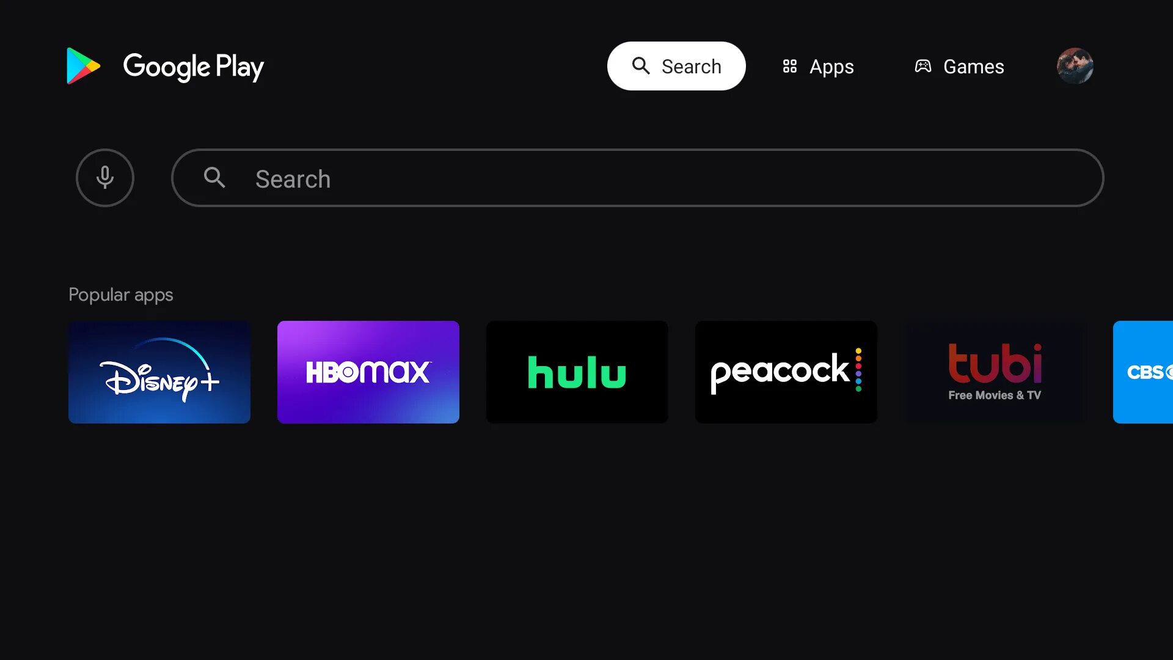This screenshot has height=660, width=1173.
Task: Click magnifier icon inside the search field
Action: [x=214, y=178]
